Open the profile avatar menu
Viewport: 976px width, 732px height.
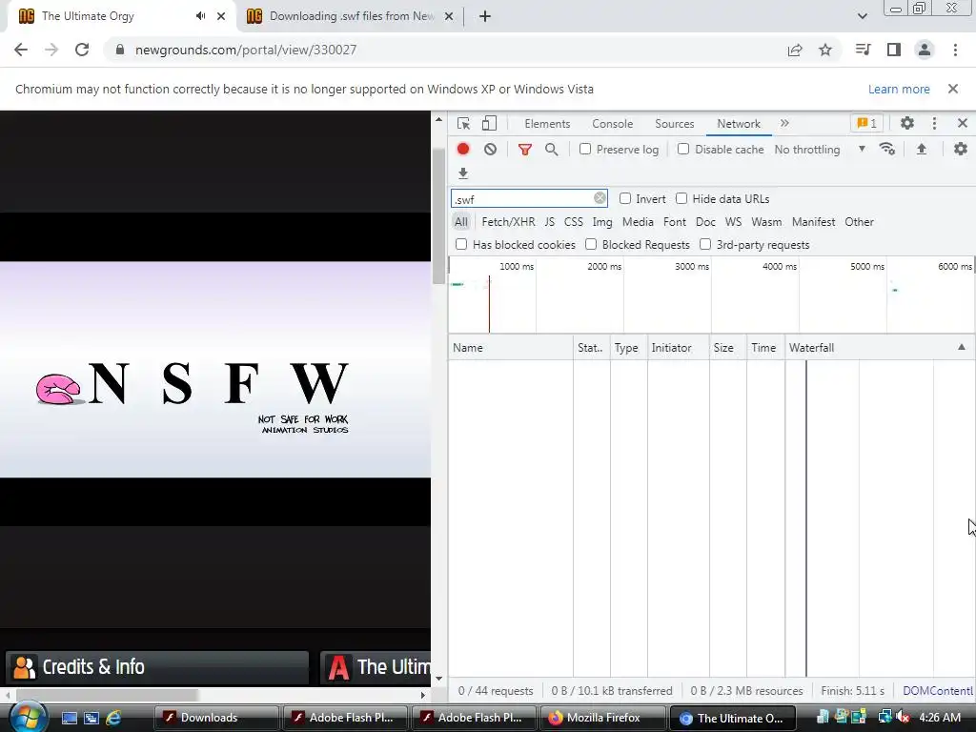[x=925, y=50]
